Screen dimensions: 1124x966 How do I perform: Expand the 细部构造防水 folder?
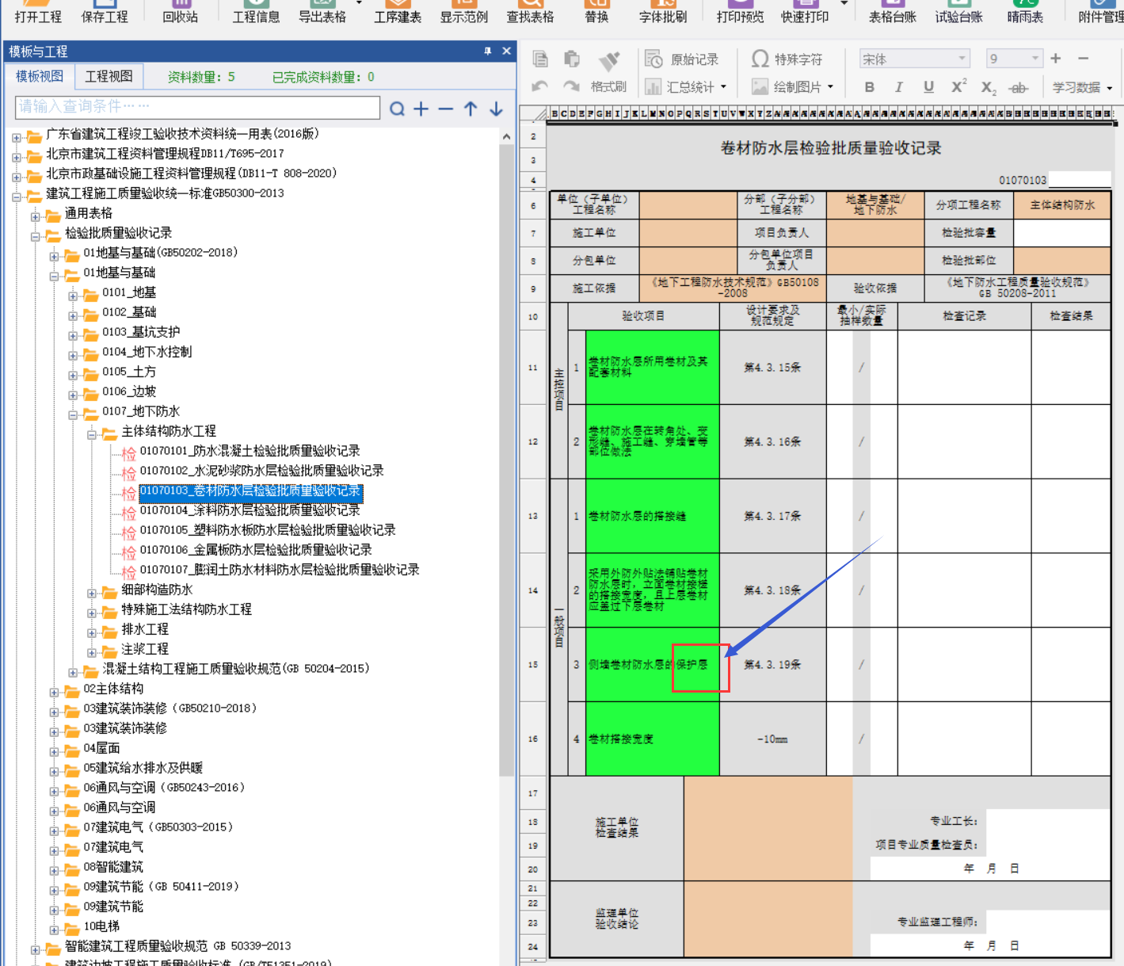pos(92,594)
